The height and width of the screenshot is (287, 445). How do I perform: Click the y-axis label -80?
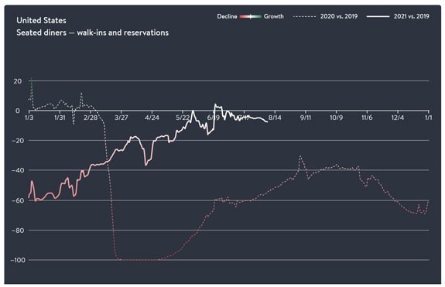point(18,231)
